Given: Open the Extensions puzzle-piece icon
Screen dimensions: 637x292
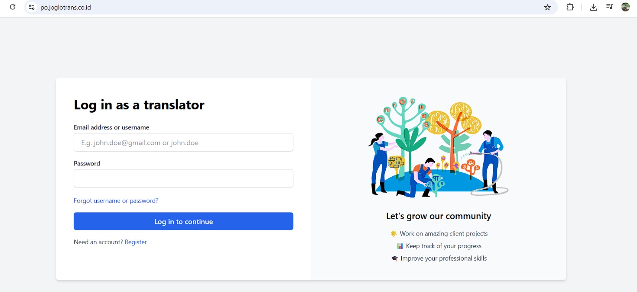Looking at the screenshot, I should (x=570, y=7).
